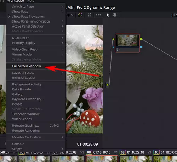Open Layout Presets submenu
The width and height of the screenshot is (177, 162).
coord(36,73)
